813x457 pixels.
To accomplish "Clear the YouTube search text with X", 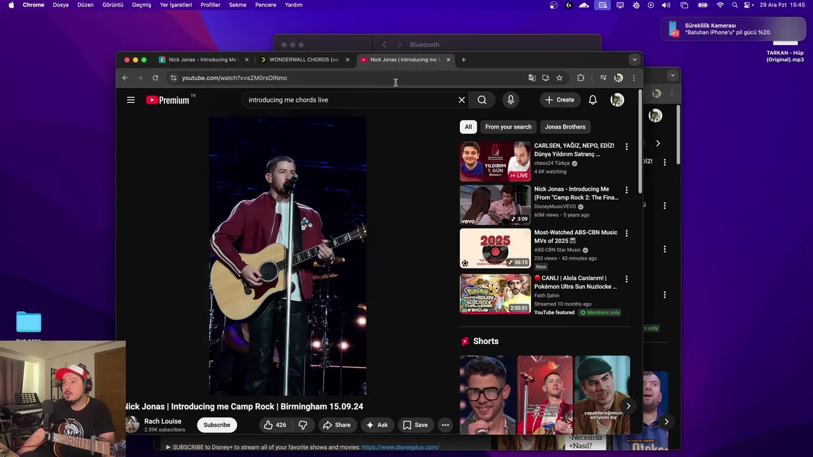I will point(462,100).
